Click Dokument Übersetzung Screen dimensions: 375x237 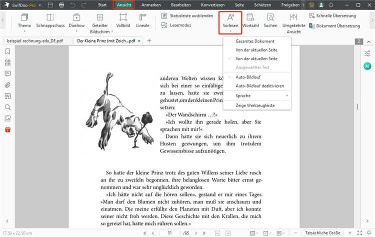tap(334, 26)
